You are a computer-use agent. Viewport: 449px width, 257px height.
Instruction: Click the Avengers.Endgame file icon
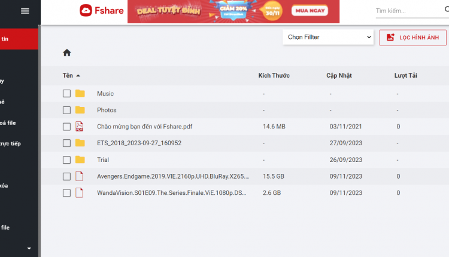[x=79, y=176]
